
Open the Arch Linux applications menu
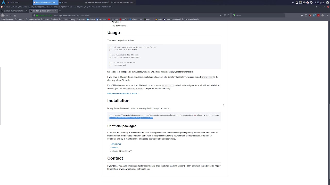point(4,2)
